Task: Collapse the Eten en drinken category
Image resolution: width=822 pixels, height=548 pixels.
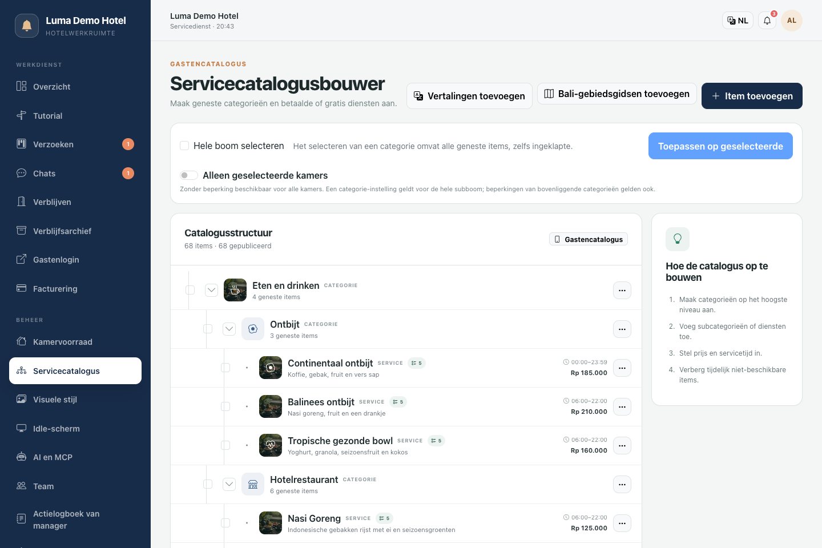Action: click(x=211, y=290)
